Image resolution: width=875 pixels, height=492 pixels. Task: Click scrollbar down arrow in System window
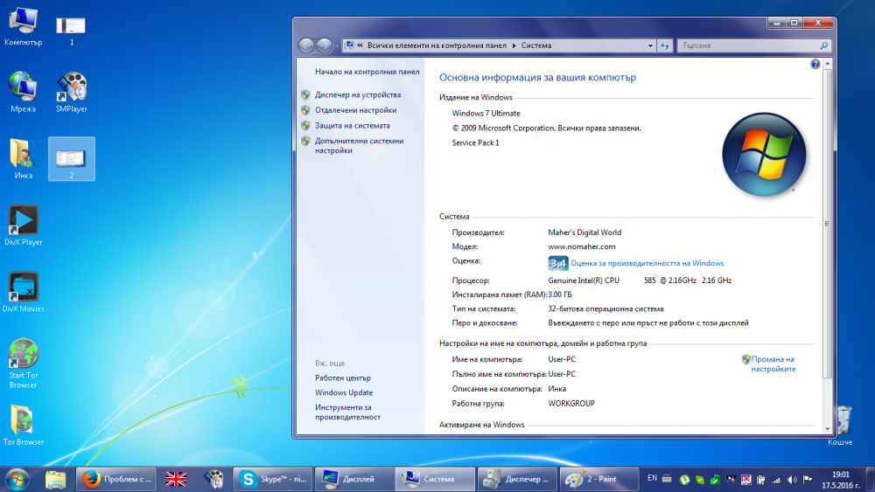point(828,428)
